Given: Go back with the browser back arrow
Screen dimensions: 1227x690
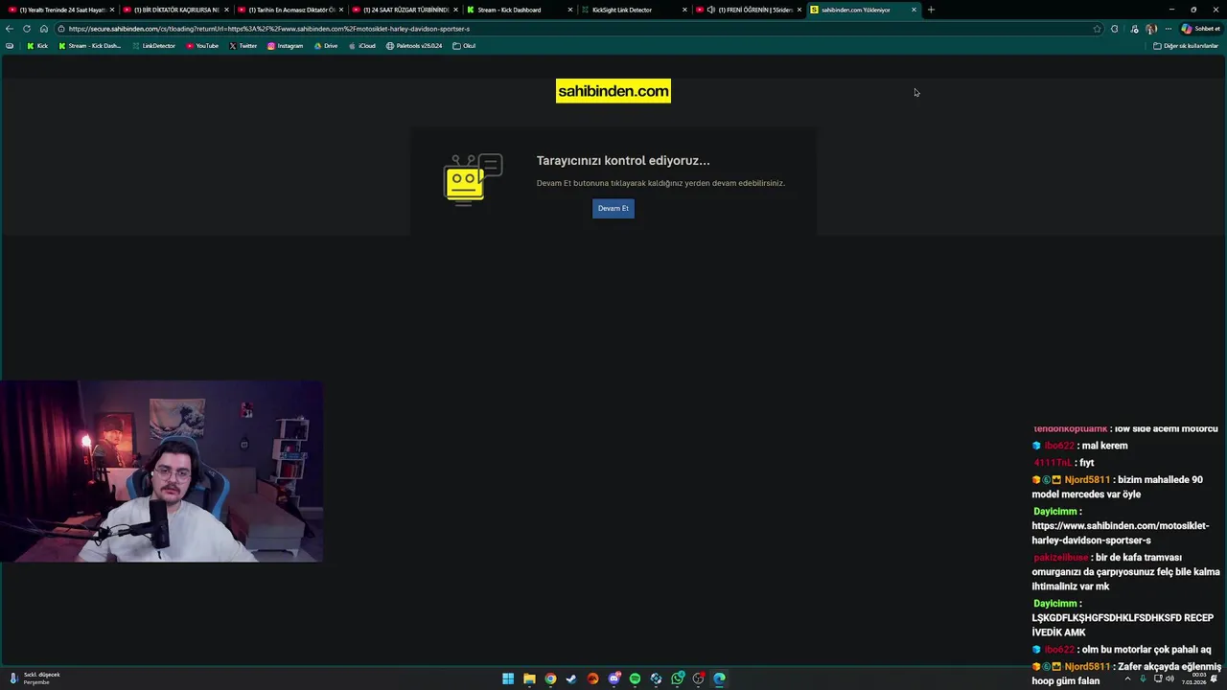Looking at the screenshot, I should tap(10, 29).
